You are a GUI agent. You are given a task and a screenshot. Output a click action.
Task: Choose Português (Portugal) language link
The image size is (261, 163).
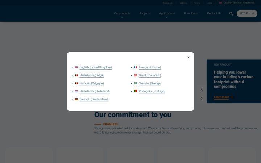coord(152,91)
